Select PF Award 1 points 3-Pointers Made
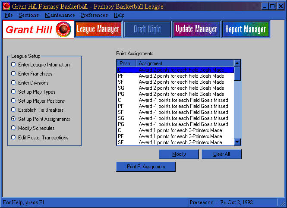Screen dimensions: 287x208 pyautogui.click(x=175, y=136)
